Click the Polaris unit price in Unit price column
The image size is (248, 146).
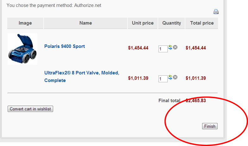point(138,48)
